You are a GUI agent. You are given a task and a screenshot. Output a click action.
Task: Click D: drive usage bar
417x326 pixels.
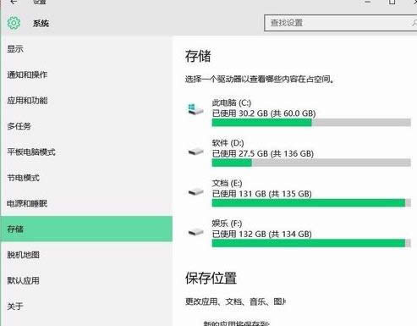coord(311,163)
